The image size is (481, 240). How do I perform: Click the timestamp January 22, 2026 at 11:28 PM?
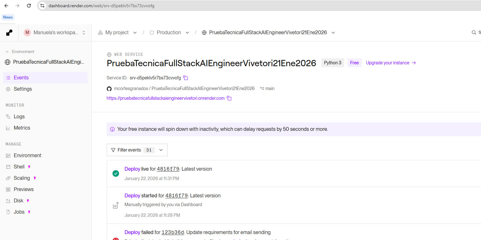coord(152,215)
